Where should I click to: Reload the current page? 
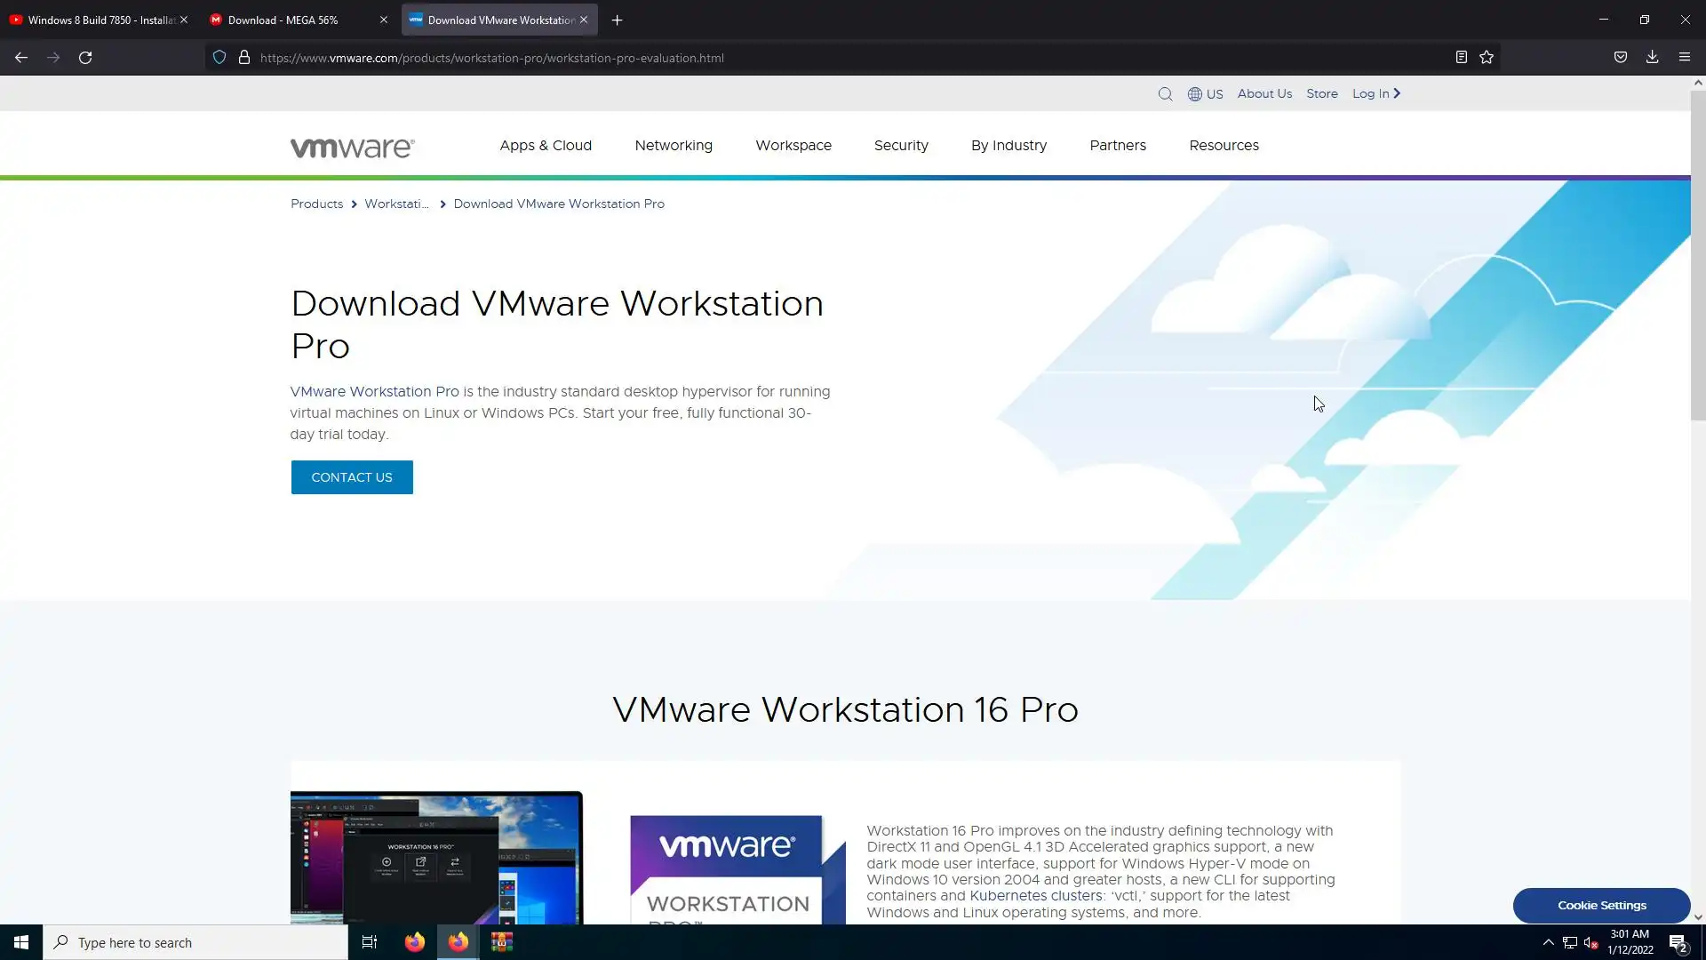tap(85, 58)
